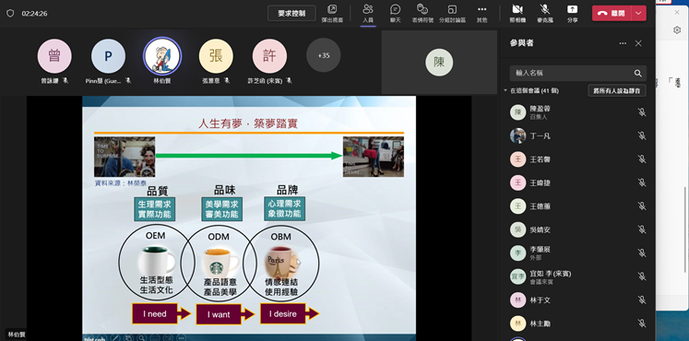Screen dimensions: 689x341
Task: Expand the +35 more participants bubble
Action: 324,55
